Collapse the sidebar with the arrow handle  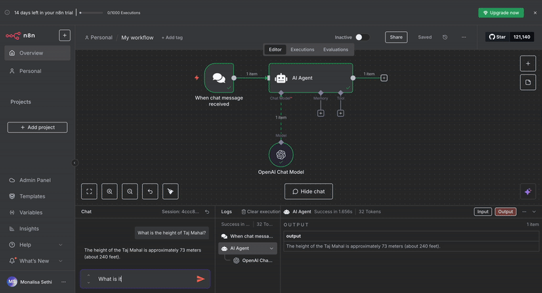(x=75, y=163)
